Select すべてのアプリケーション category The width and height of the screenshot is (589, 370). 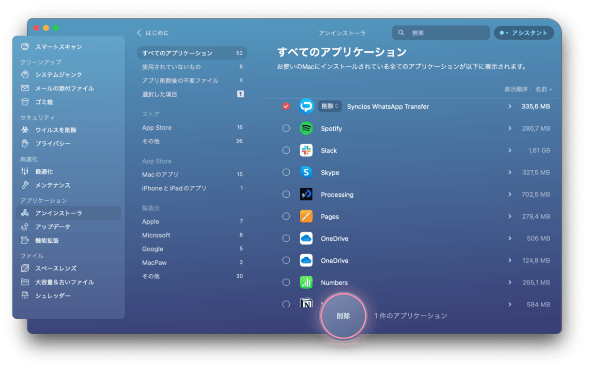coord(192,53)
